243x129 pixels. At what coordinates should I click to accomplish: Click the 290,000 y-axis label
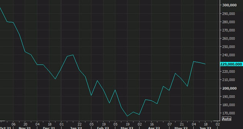coord(229,13)
